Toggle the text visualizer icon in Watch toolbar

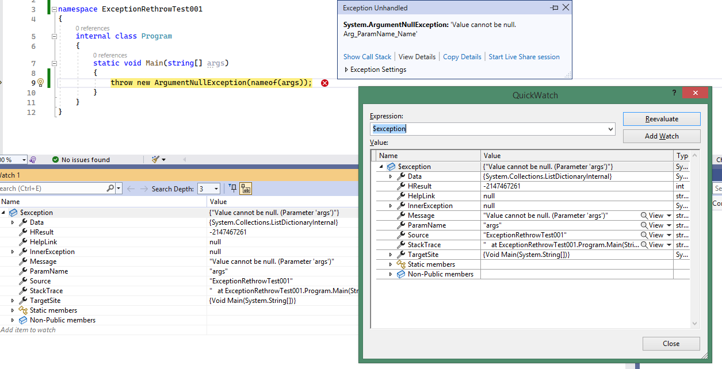pos(246,188)
